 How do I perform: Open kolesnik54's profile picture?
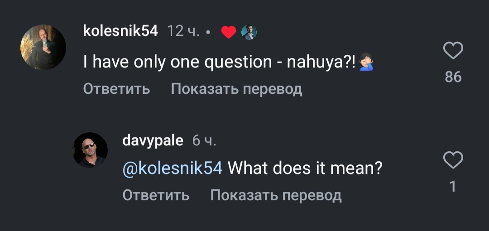click(43, 47)
